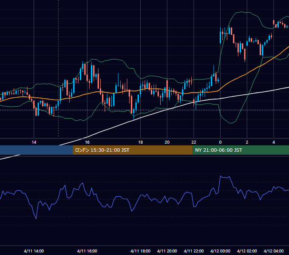289x255 pixels.
Task: Click the NY 21:00-06:00 JST session bar
Action: tap(241, 150)
